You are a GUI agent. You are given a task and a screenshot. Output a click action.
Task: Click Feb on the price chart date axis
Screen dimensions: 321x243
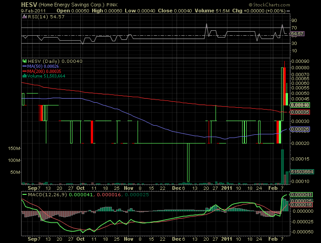273,188
